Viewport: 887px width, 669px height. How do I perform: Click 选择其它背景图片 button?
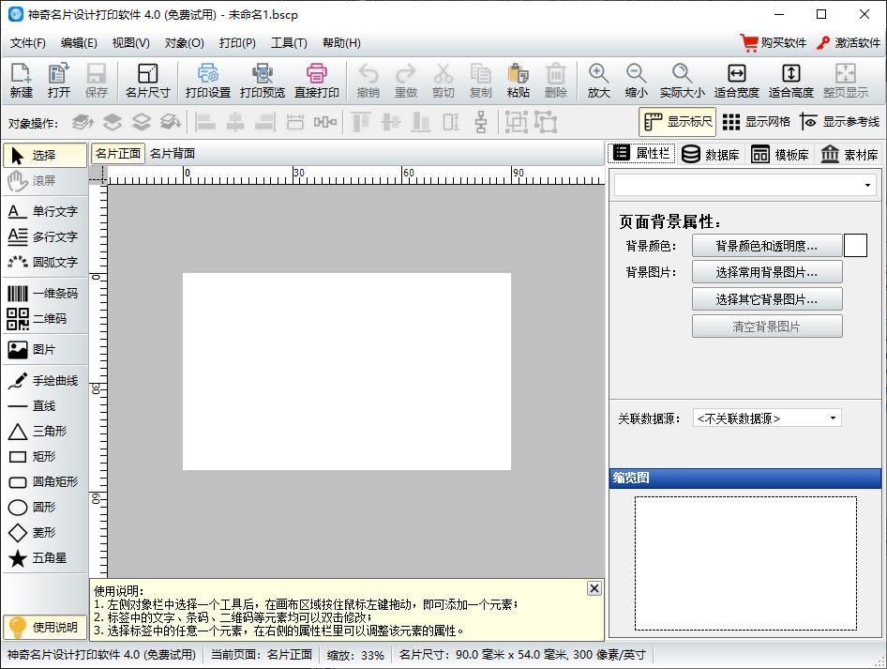tap(766, 299)
